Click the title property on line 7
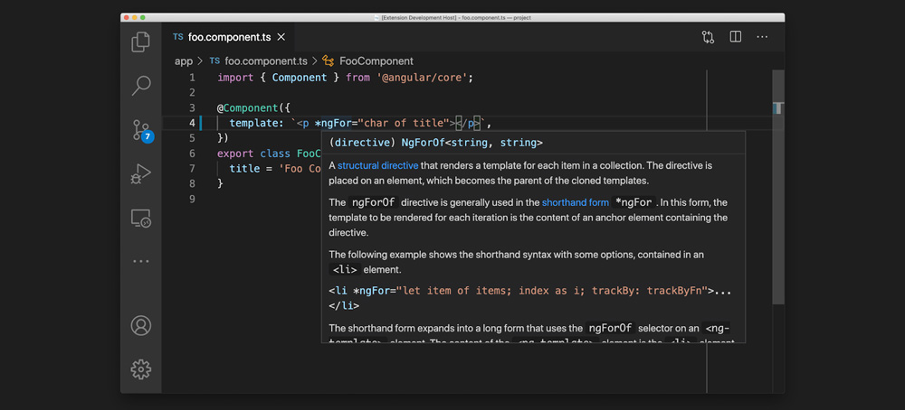The height and width of the screenshot is (410, 905). [x=244, y=169]
